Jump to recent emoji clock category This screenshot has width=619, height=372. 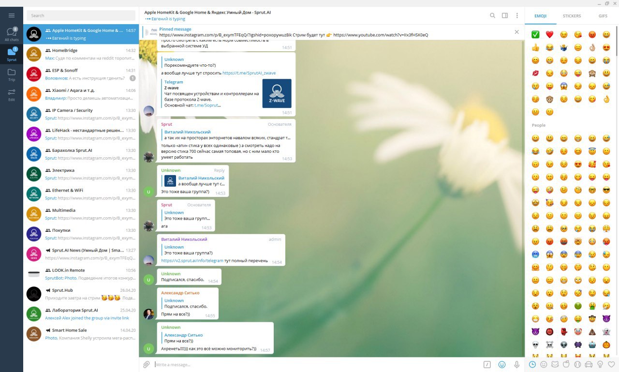(532, 364)
